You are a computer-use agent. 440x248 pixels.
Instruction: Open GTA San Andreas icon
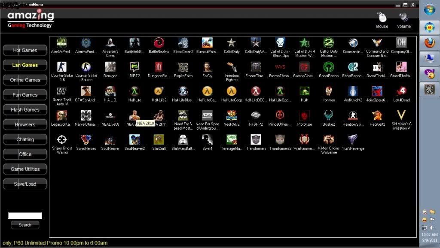[86, 91]
